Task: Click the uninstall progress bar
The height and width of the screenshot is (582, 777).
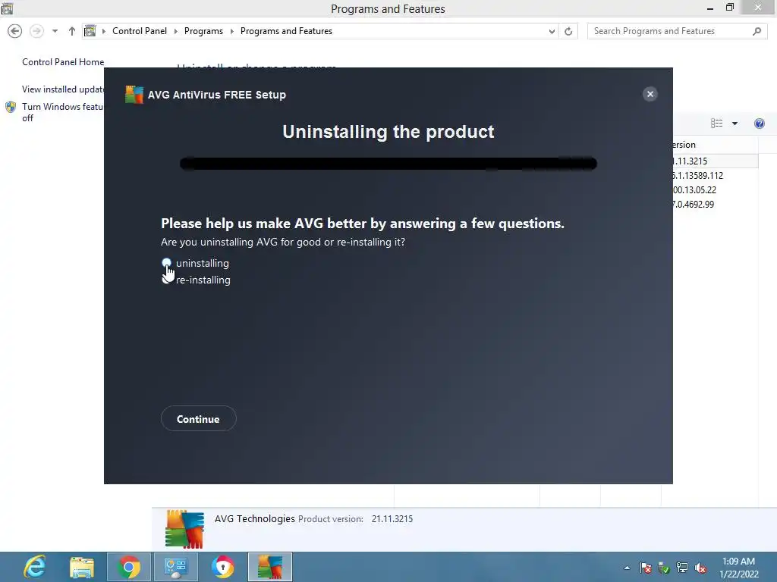Action: click(x=388, y=164)
